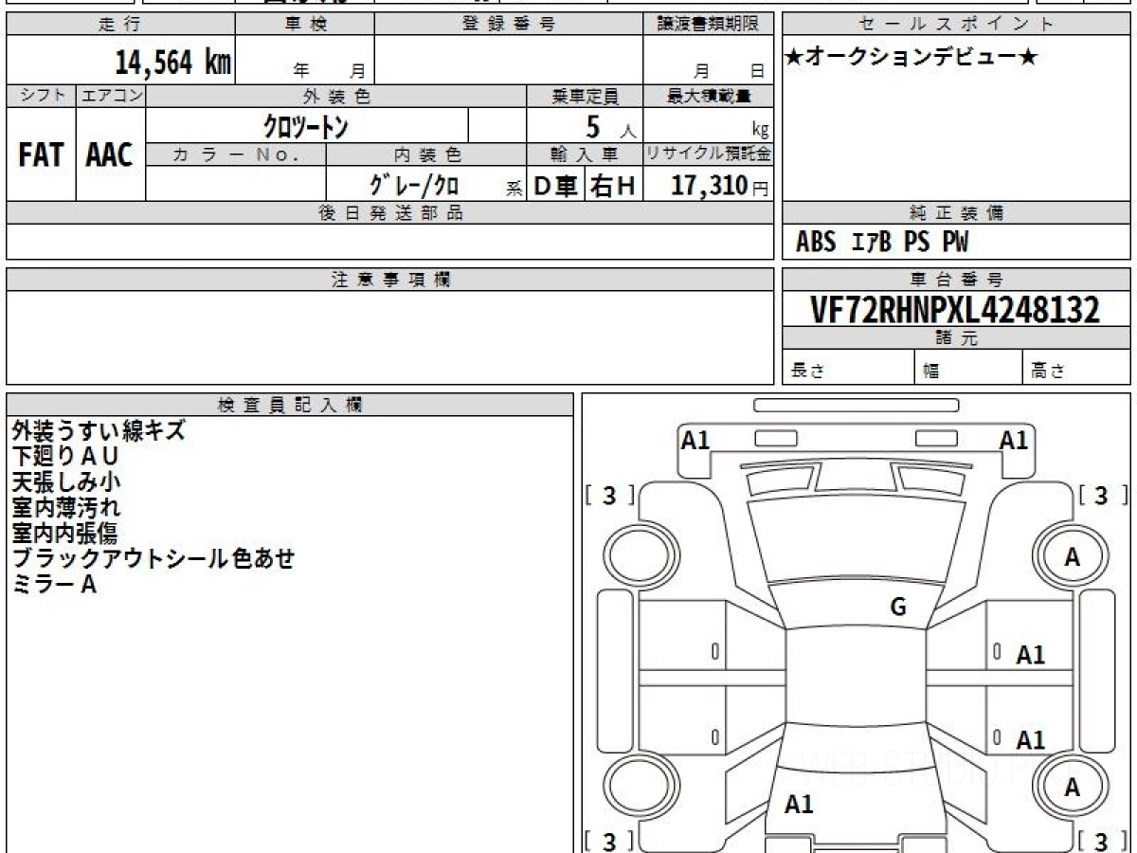Select inspector note ミラーA
1137x853 pixels.
pos(55,584)
